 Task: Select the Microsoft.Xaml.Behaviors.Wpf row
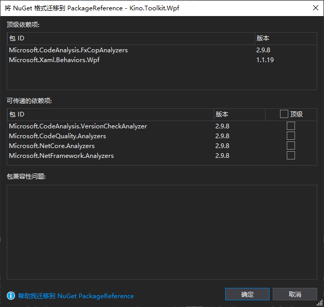(x=162, y=60)
